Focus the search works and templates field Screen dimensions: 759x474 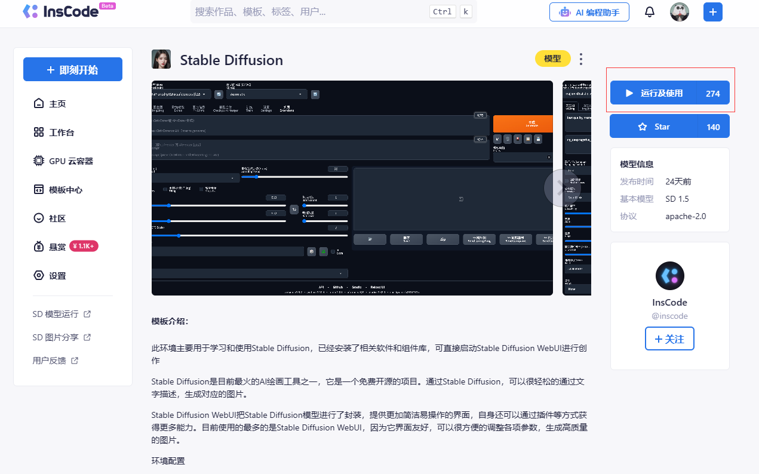tap(334, 12)
